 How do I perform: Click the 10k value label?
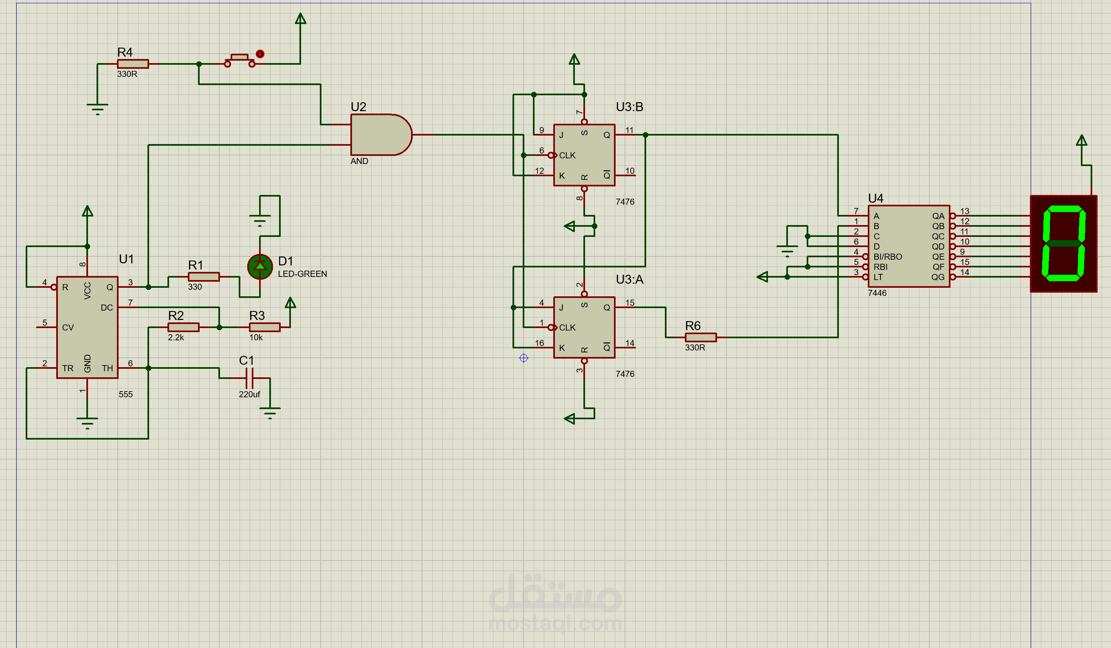256,337
